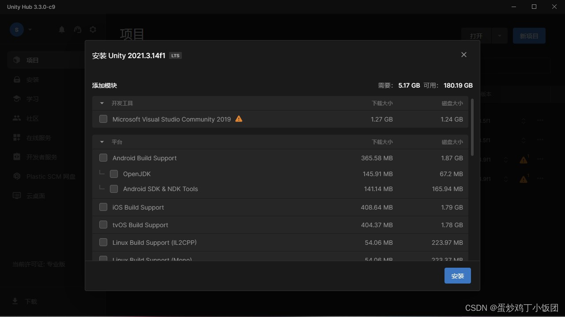Maximize the Unity Hub window

click(534, 7)
